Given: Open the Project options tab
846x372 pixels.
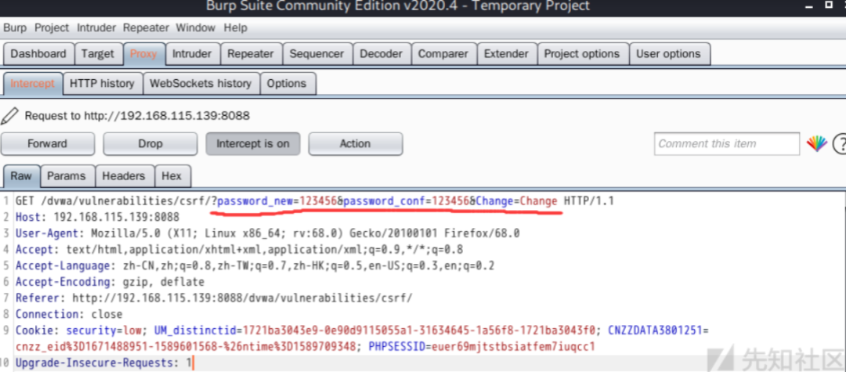Looking at the screenshot, I should click(581, 54).
